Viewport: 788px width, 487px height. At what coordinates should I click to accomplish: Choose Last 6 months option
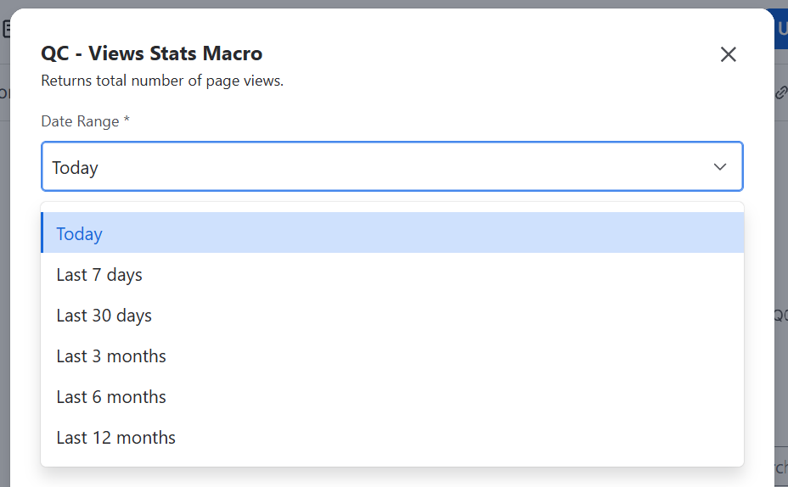coord(392,396)
